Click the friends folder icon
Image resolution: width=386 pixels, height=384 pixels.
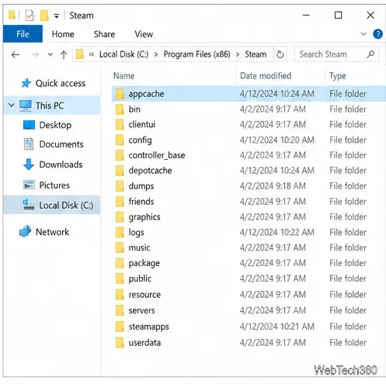point(120,202)
